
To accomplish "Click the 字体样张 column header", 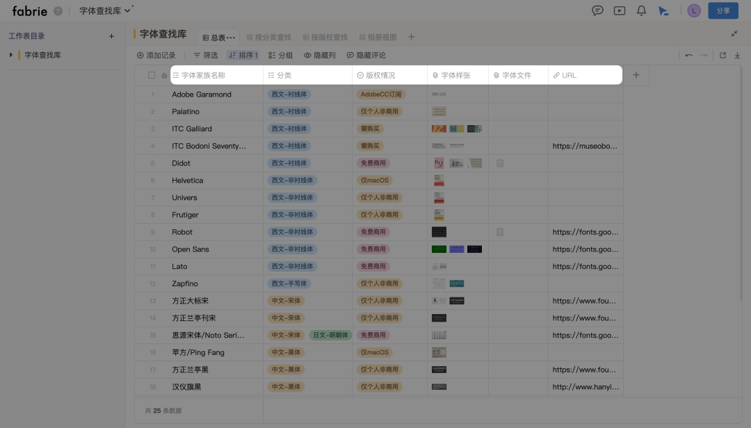I will 458,75.
